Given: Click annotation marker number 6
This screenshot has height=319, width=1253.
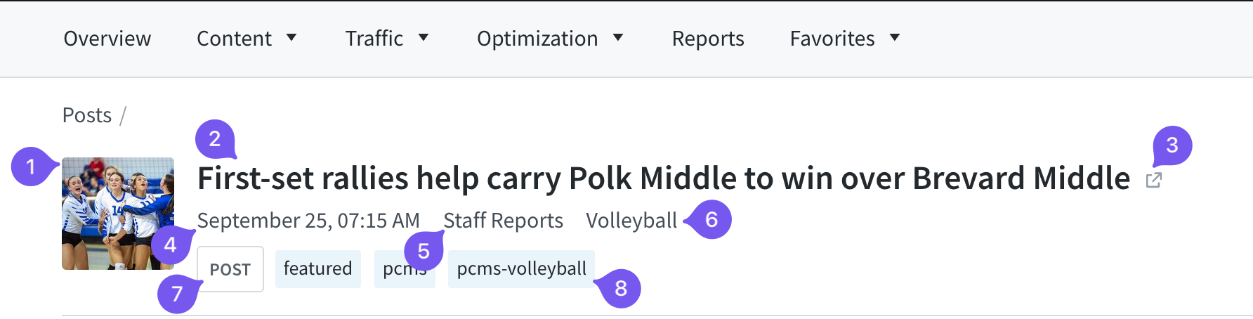Looking at the screenshot, I should (711, 220).
